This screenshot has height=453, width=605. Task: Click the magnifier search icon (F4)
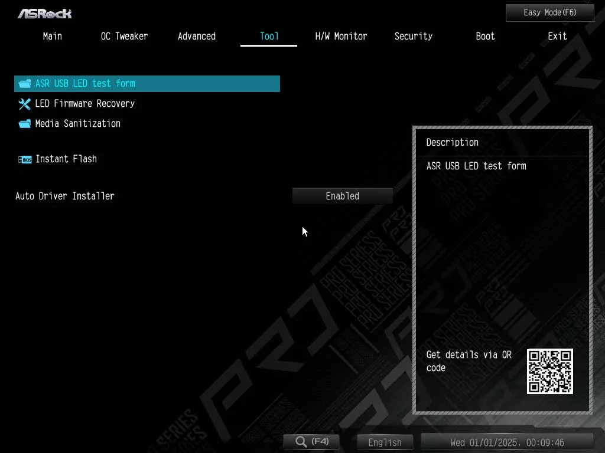click(301, 442)
